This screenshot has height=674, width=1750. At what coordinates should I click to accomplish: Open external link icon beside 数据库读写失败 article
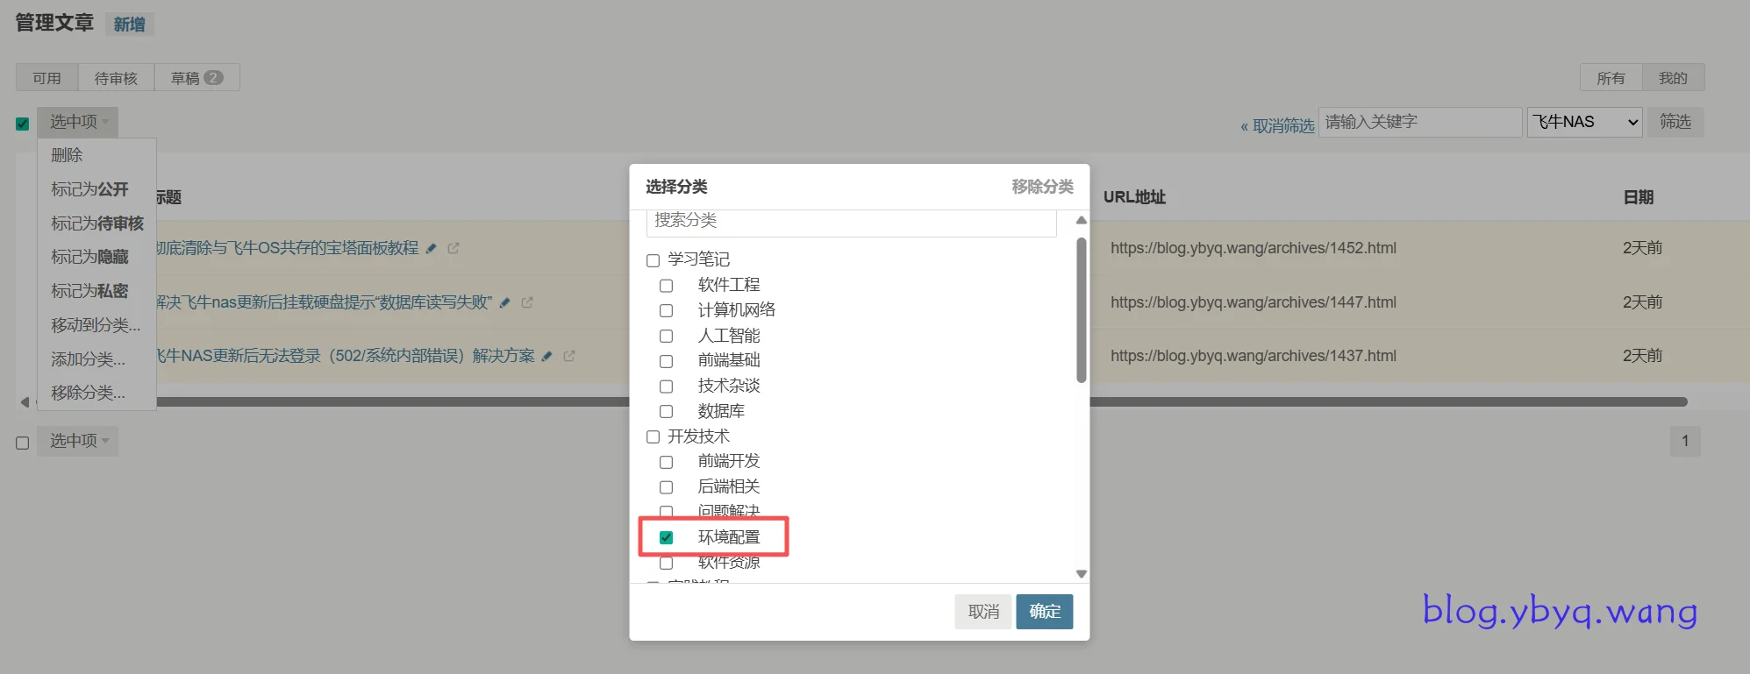point(527,303)
